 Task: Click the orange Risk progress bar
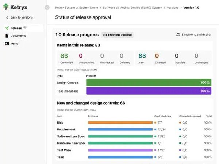(x=120, y=122)
